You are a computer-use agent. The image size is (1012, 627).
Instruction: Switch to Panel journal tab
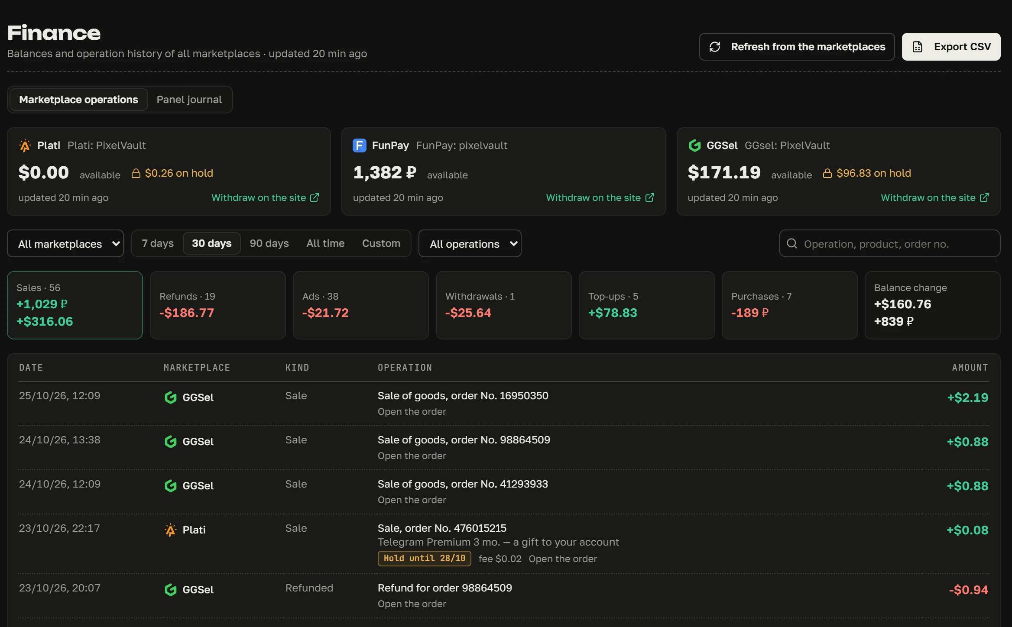click(189, 100)
